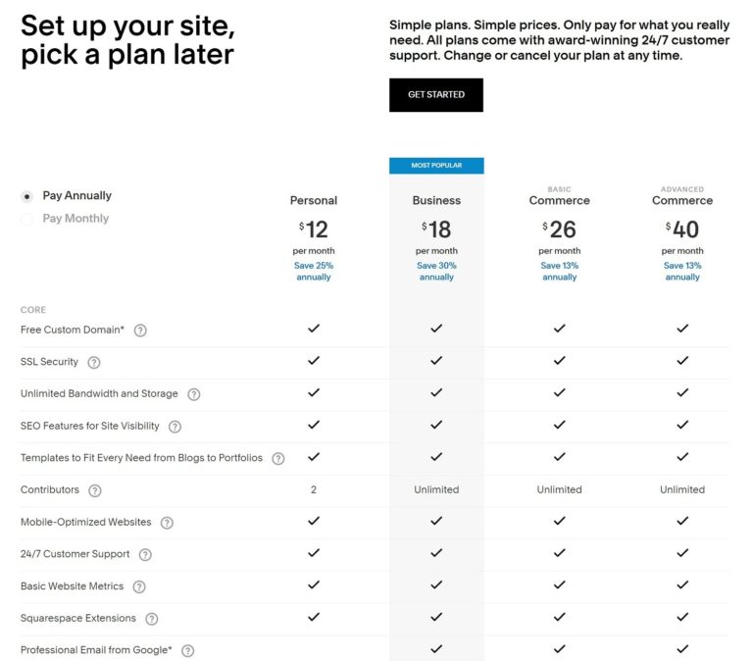753x661 pixels.
Task: Click Save 25% annually under Personal plan
Action: (x=314, y=271)
